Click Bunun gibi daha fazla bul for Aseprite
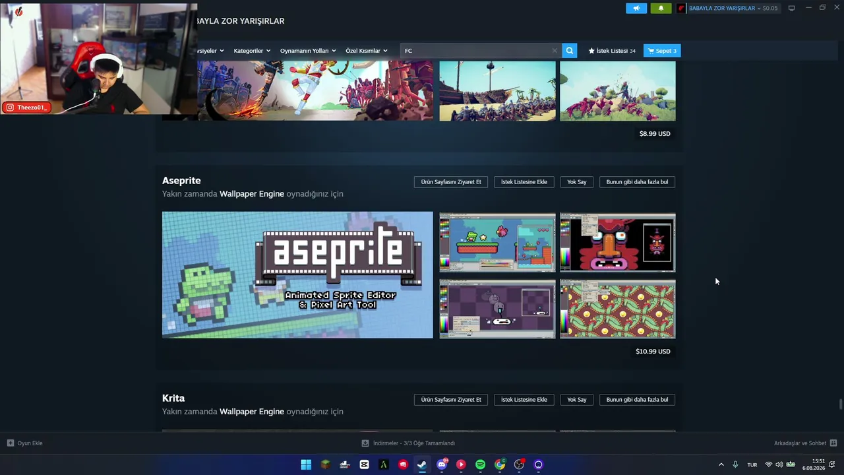This screenshot has height=475, width=844. [x=637, y=181]
